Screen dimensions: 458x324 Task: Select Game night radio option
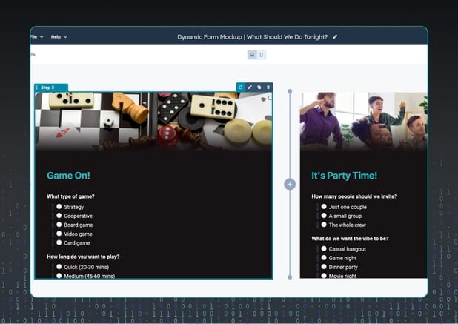(324, 258)
